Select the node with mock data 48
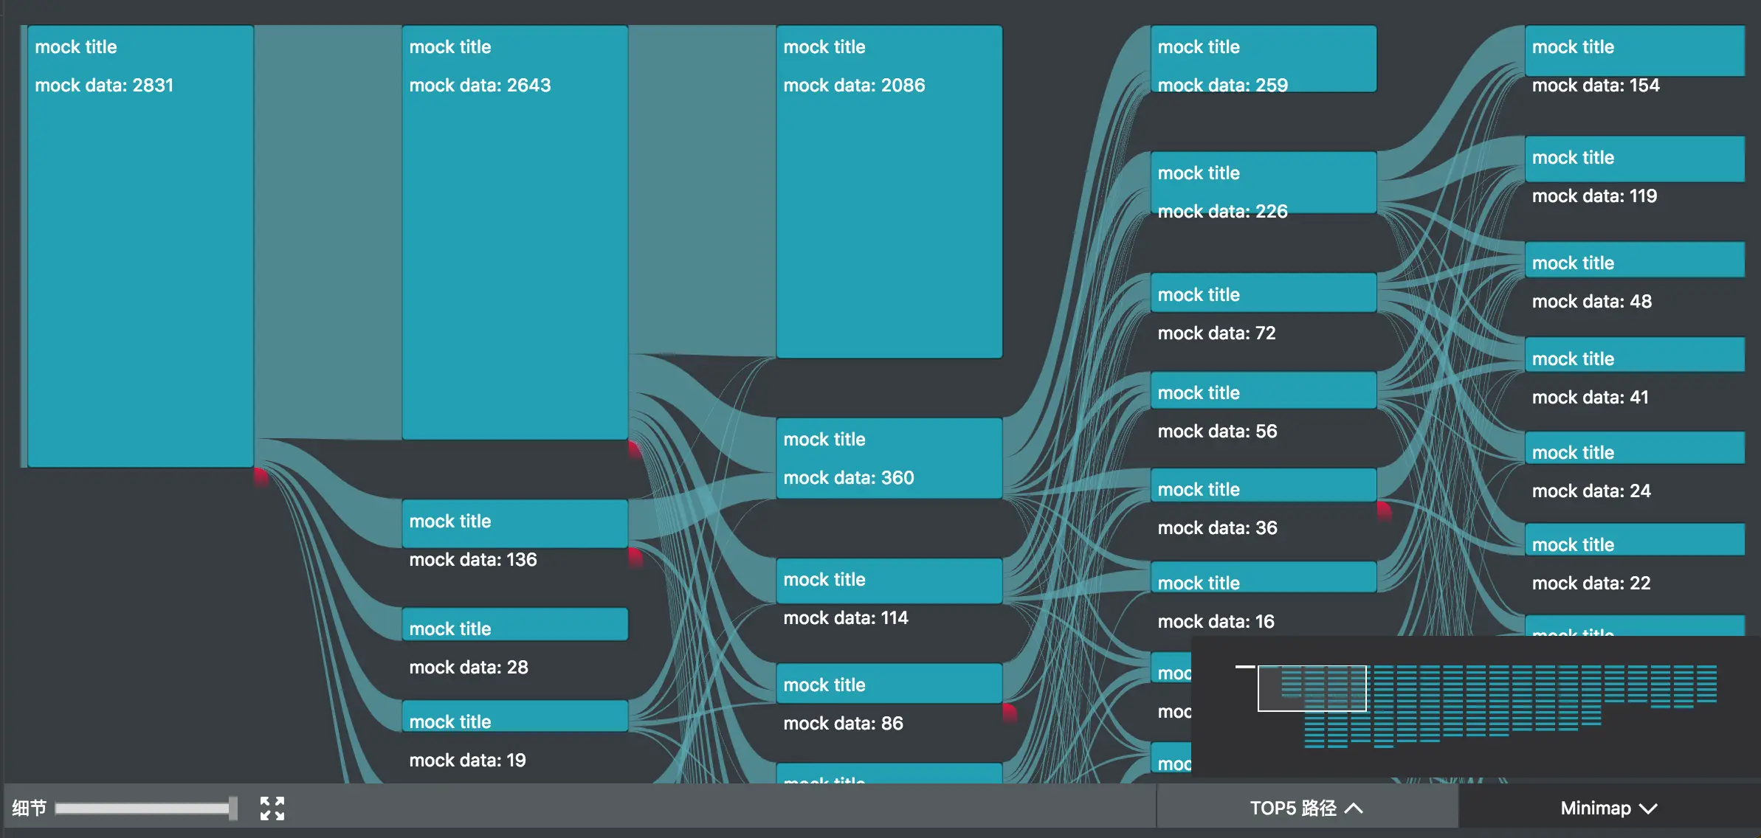Viewport: 1761px width, 838px height. pos(1634,260)
